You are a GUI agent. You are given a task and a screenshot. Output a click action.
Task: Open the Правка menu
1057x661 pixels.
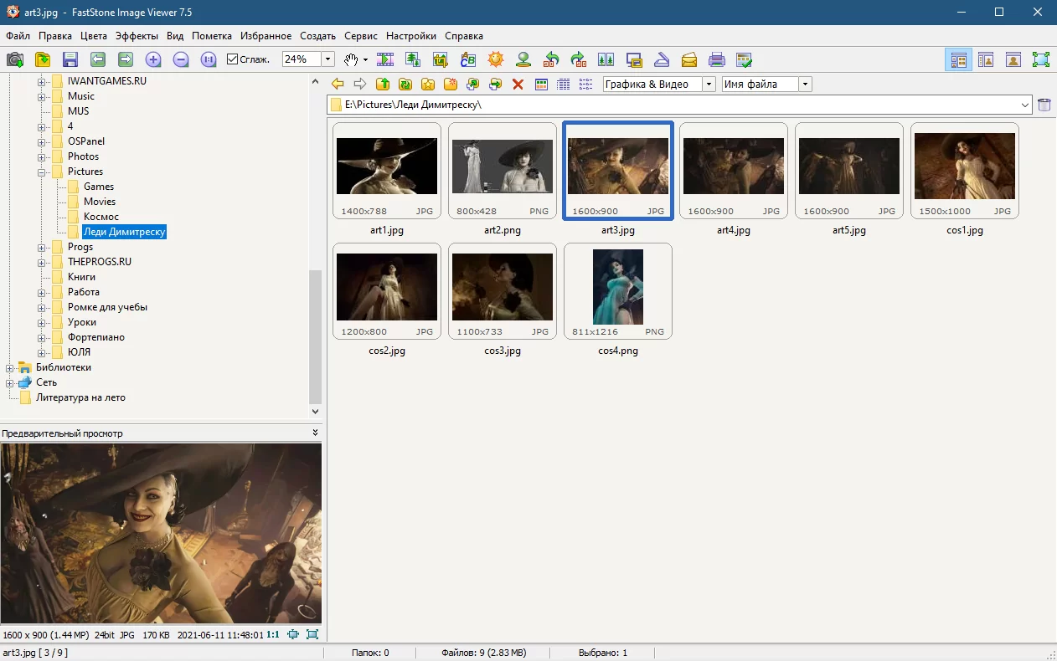[55, 36]
